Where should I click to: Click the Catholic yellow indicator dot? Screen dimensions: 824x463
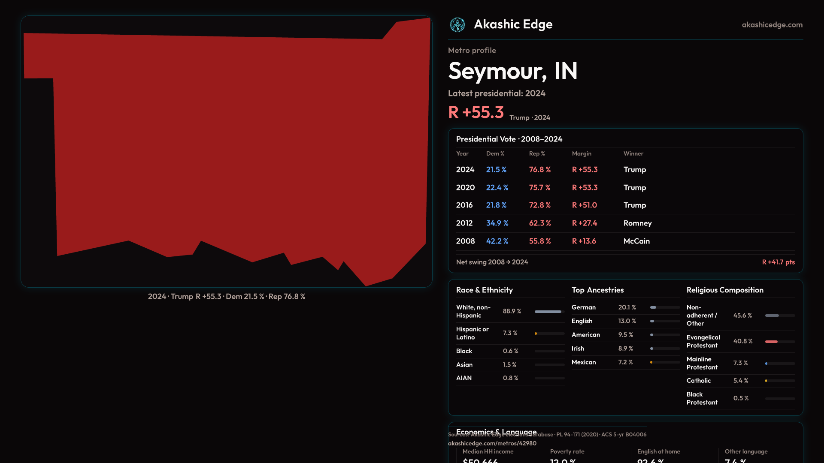[x=766, y=381]
